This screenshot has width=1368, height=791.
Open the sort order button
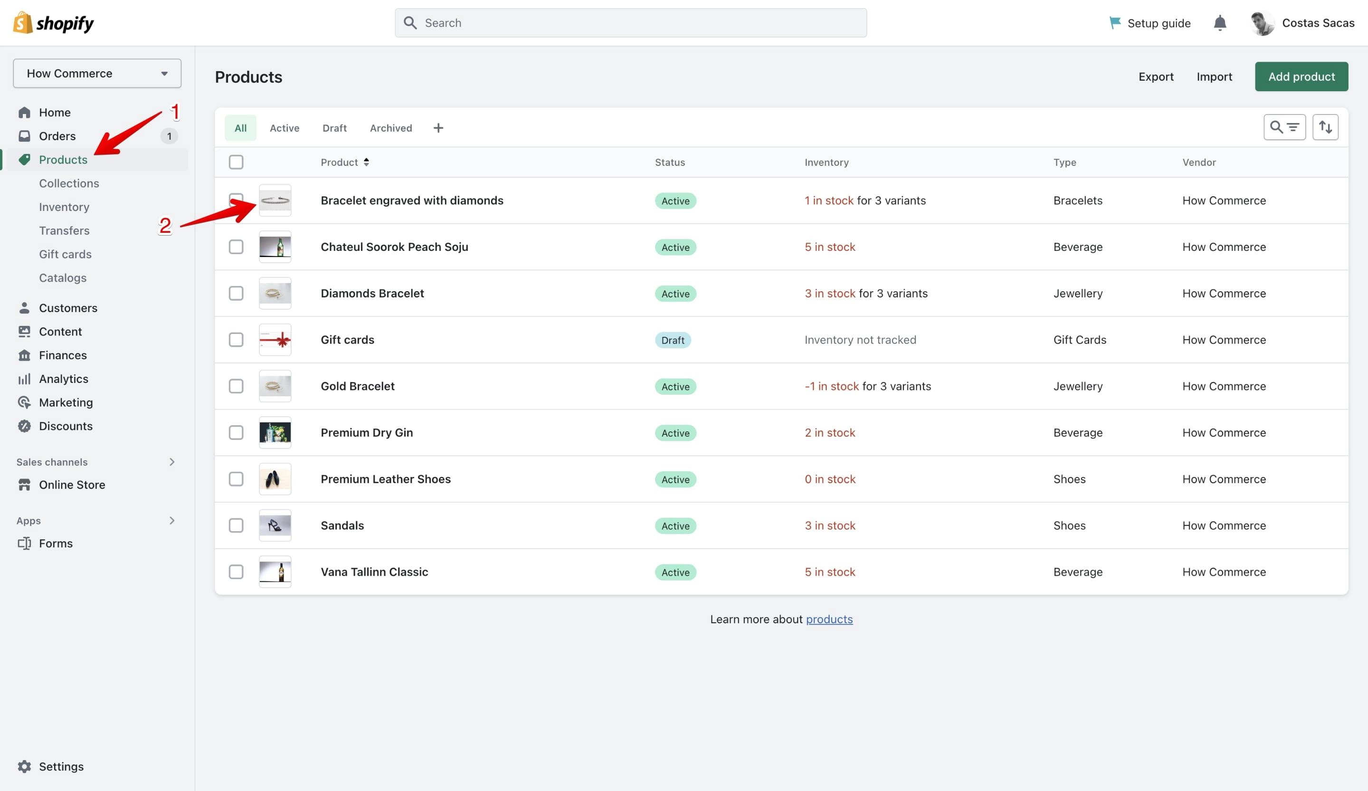[x=1325, y=127]
